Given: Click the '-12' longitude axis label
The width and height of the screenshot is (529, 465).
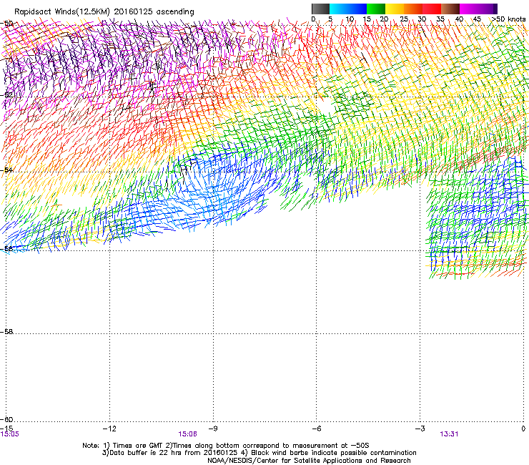Looking at the screenshot, I should pos(109,429).
